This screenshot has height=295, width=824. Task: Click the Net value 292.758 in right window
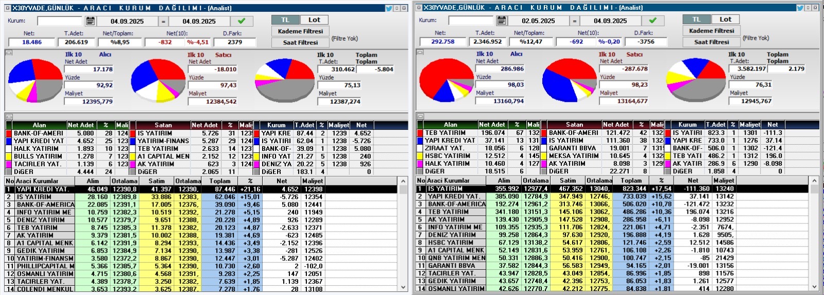tap(442, 42)
